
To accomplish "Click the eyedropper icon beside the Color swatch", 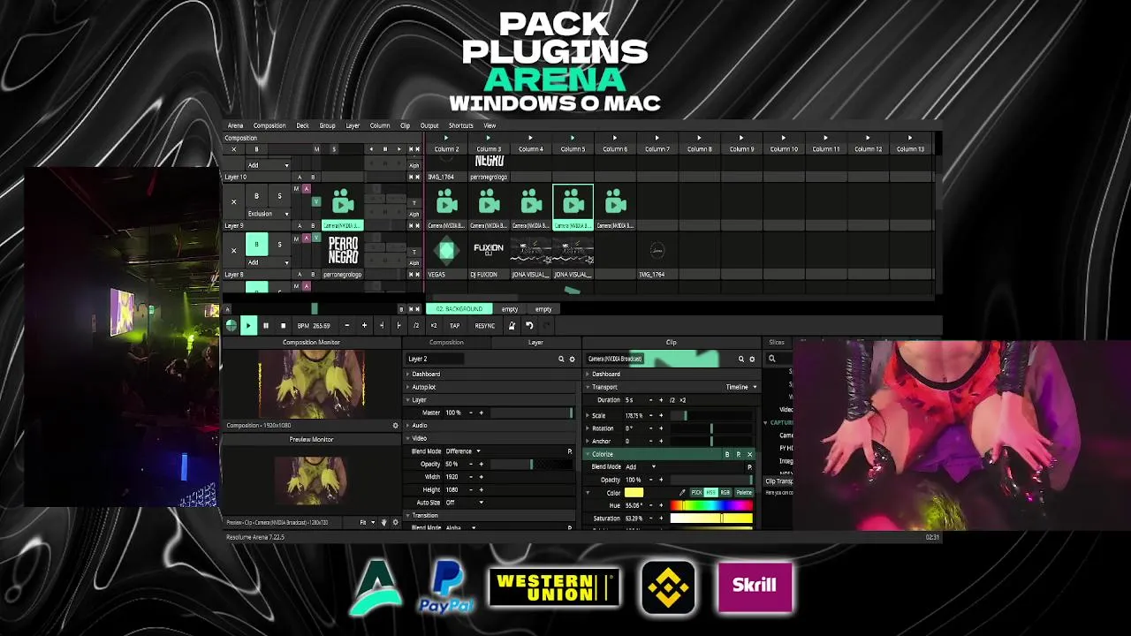I will (x=681, y=493).
